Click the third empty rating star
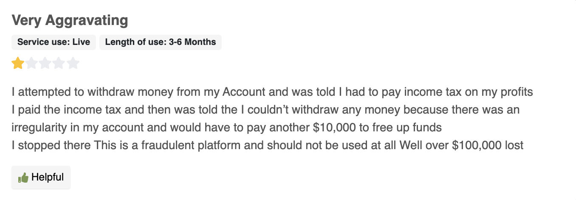 pyautogui.click(x=45, y=64)
